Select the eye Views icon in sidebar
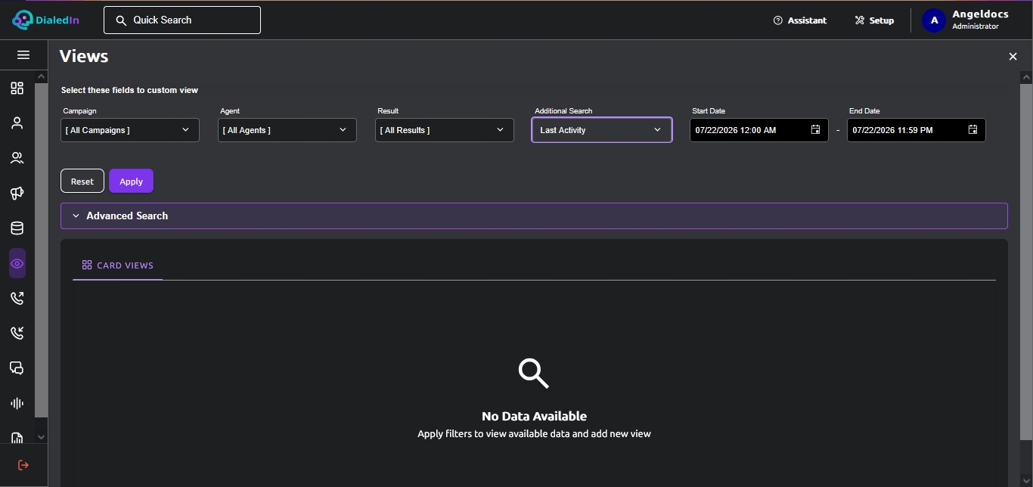1033x487 pixels. [x=17, y=263]
